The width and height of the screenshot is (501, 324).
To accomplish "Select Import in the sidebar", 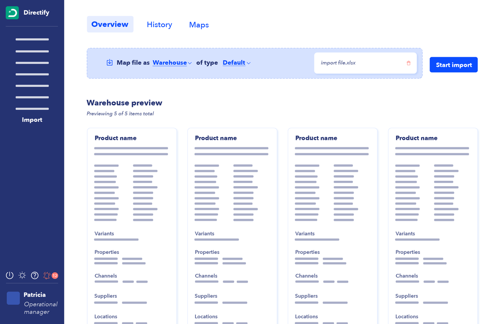I will coord(32,120).
